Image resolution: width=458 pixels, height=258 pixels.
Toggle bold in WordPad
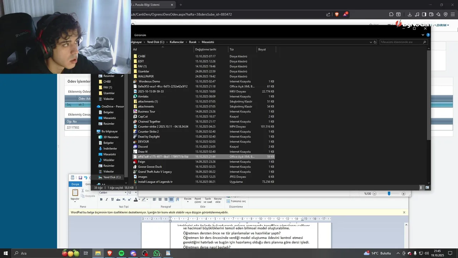coord(101,199)
